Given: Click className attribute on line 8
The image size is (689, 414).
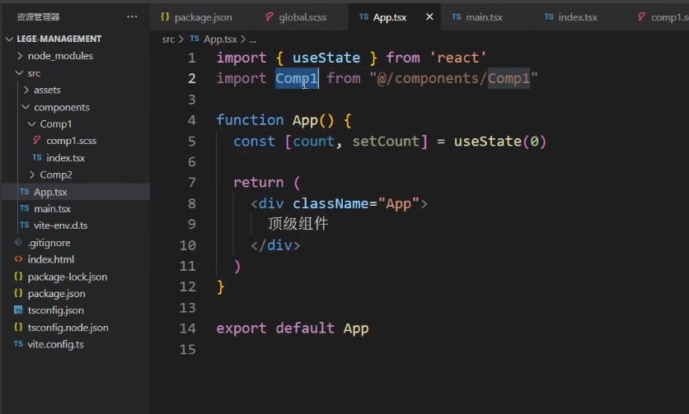Looking at the screenshot, I should click(330, 203).
